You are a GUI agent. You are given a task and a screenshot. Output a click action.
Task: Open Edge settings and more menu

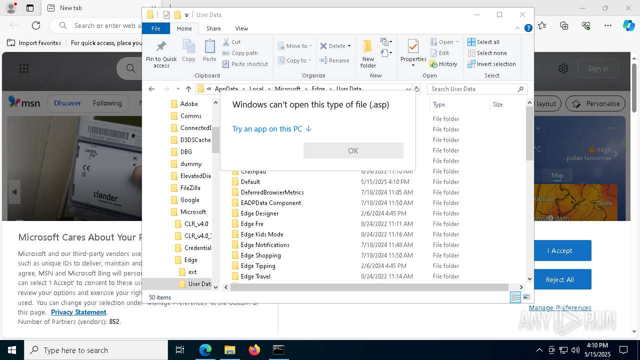[x=607, y=25]
